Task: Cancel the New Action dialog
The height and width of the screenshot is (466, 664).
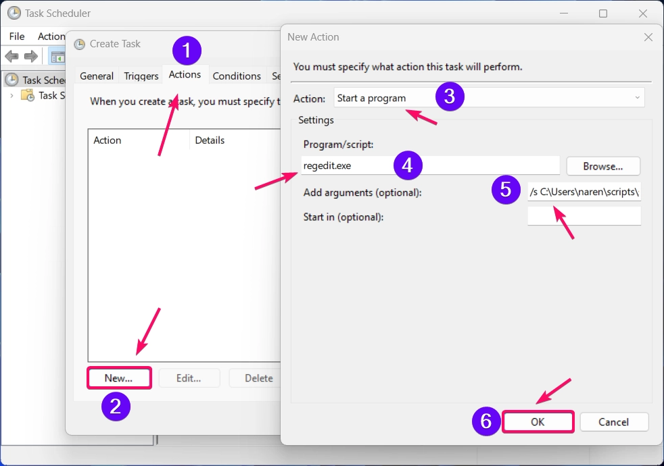Action: pos(613,422)
